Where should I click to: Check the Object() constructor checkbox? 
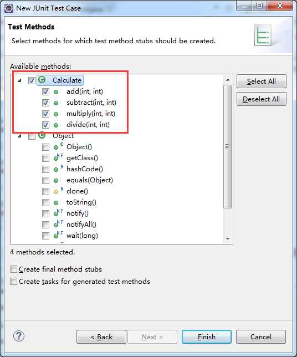coord(45,147)
